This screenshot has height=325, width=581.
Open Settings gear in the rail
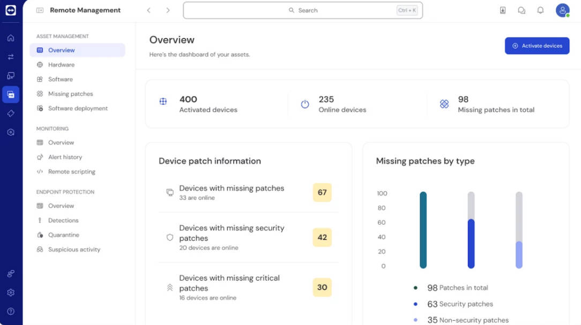click(11, 292)
